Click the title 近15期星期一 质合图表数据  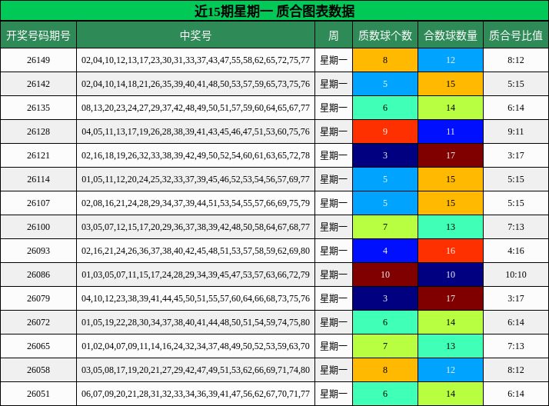274,11
